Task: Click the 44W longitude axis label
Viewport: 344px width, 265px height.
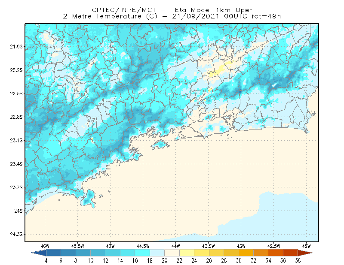Action: point(175,246)
